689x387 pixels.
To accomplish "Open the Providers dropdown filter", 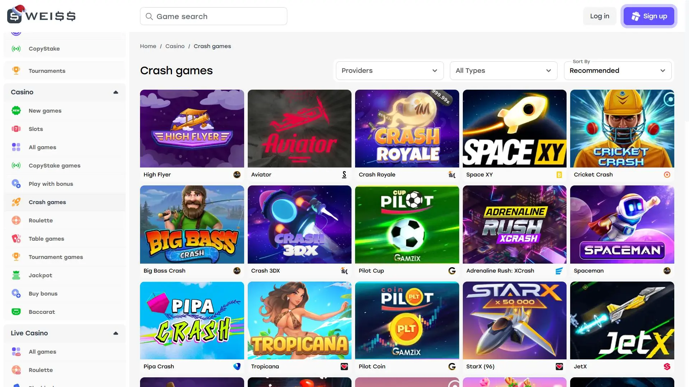I will click(390, 71).
